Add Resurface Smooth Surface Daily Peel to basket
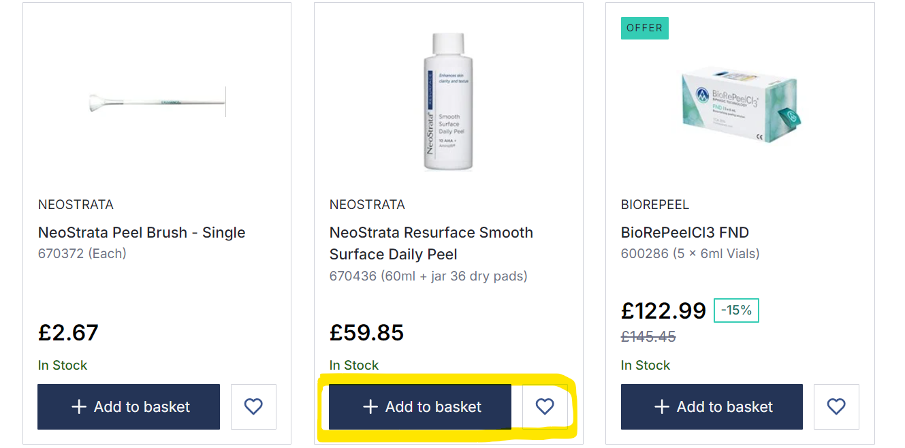This screenshot has width=905, height=448. [420, 406]
